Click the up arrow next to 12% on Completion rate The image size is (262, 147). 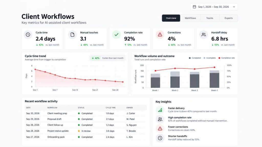click(x=125, y=45)
